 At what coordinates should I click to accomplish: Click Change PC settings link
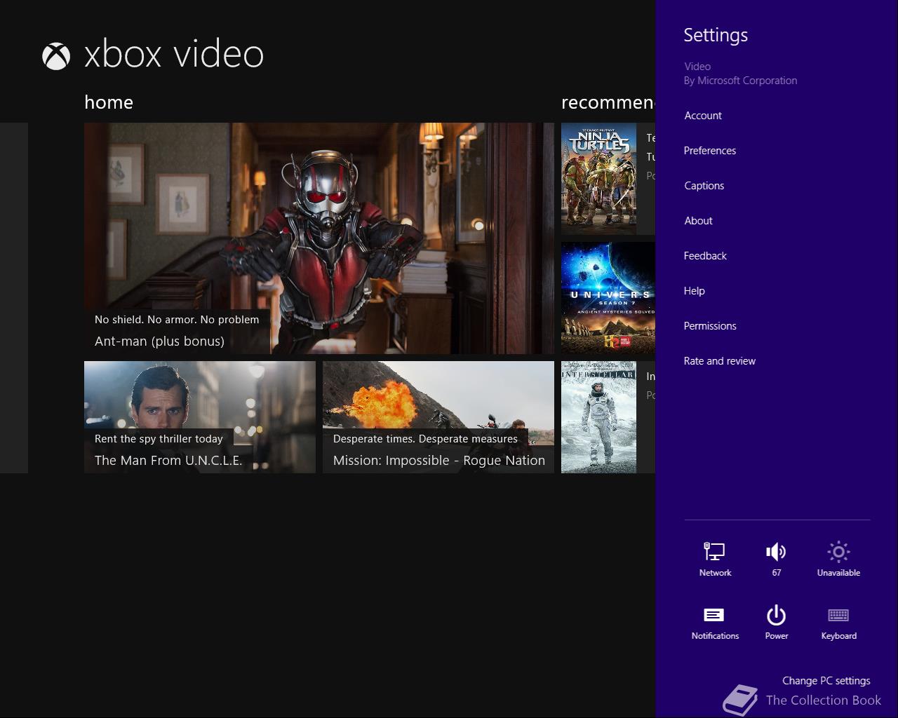826,681
